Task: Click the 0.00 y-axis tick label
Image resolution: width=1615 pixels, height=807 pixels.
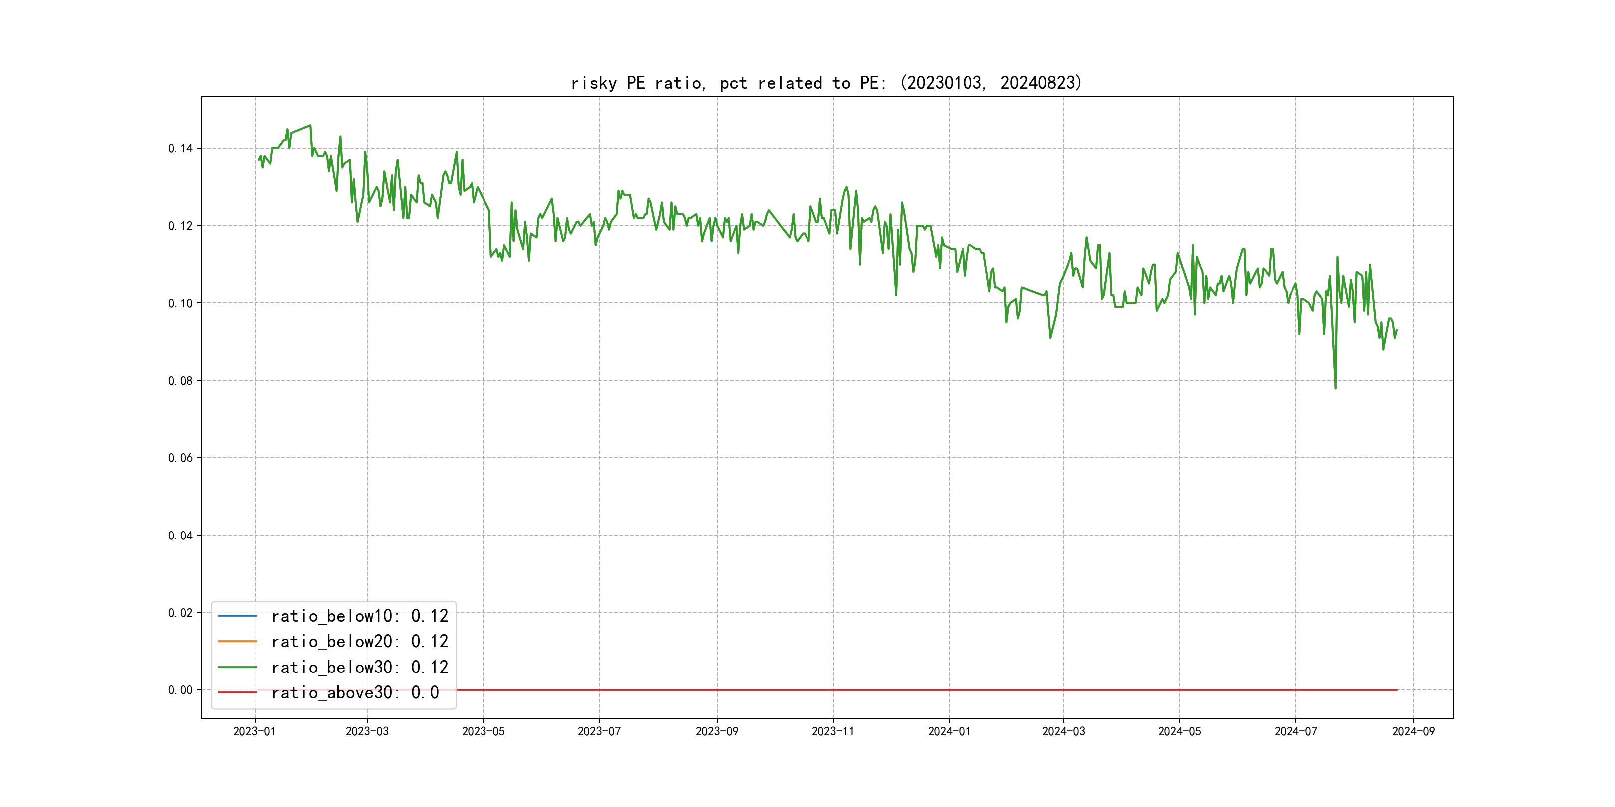Action: [180, 690]
